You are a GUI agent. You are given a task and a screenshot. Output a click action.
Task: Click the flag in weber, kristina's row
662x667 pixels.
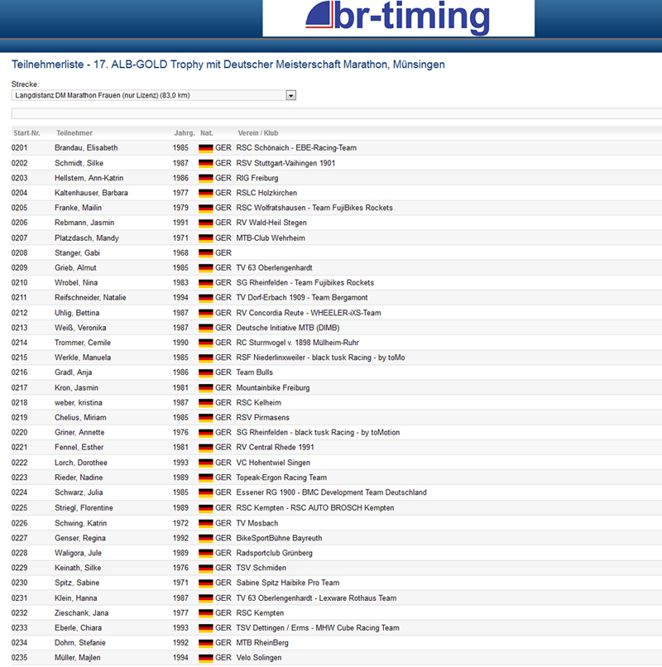(206, 403)
